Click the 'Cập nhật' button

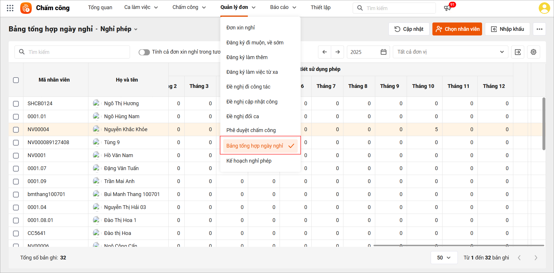click(409, 29)
